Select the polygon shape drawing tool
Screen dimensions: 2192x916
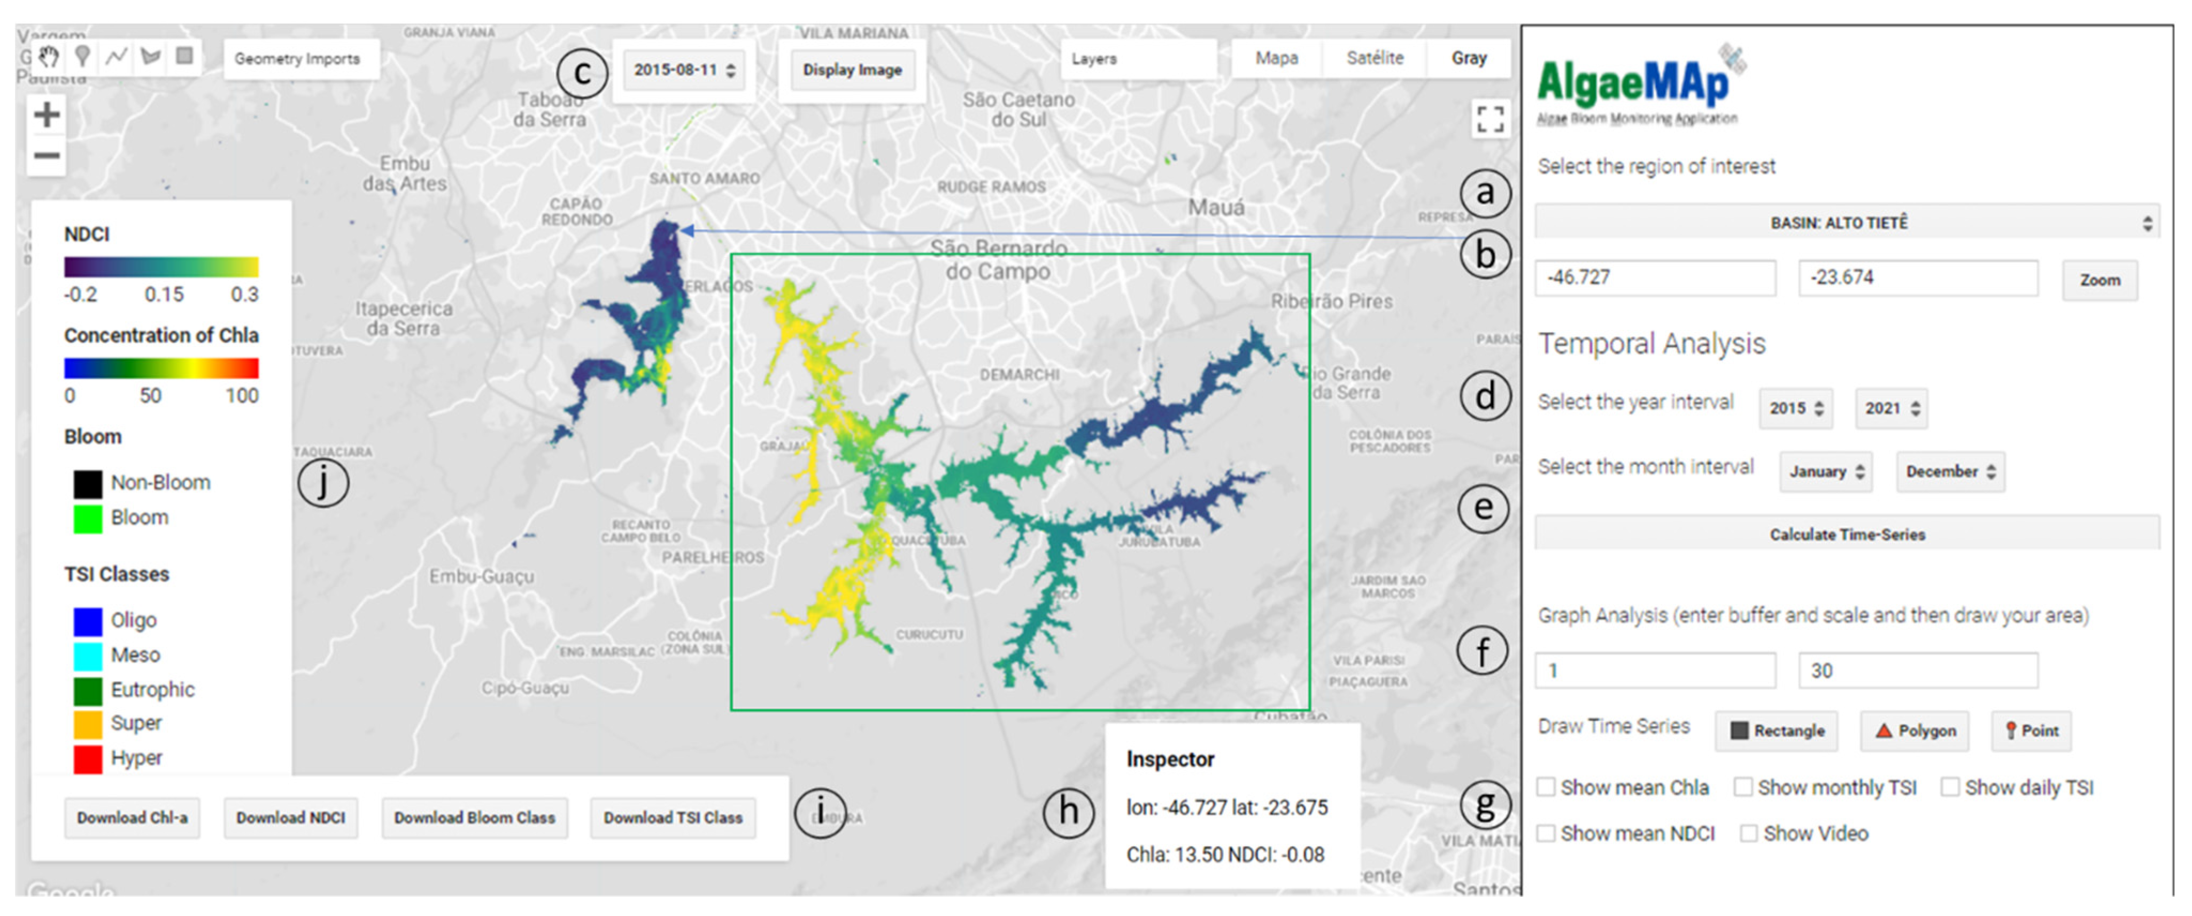click(x=151, y=57)
